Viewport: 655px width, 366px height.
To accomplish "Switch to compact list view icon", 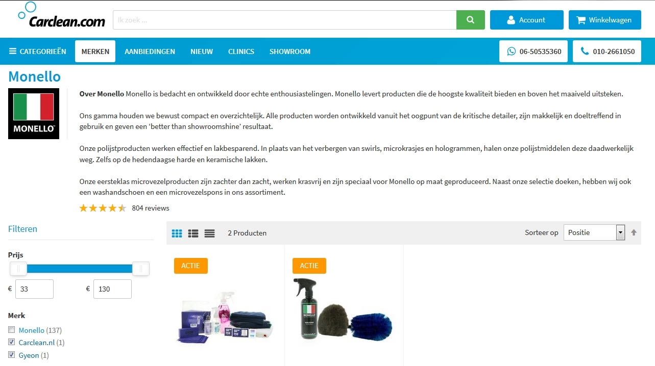I will [209, 233].
